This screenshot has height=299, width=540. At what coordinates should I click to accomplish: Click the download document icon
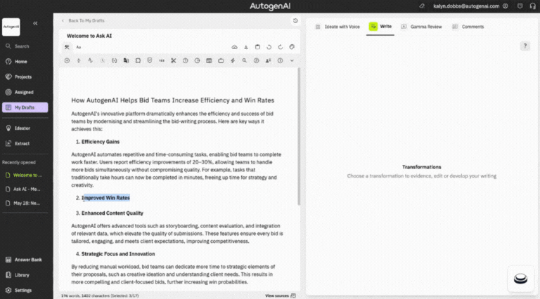click(246, 47)
